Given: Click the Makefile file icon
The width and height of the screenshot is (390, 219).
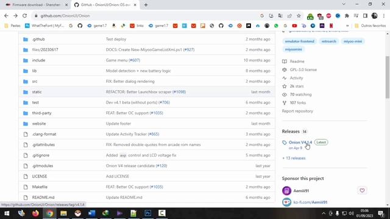Looking at the screenshot, I should 26,187.
